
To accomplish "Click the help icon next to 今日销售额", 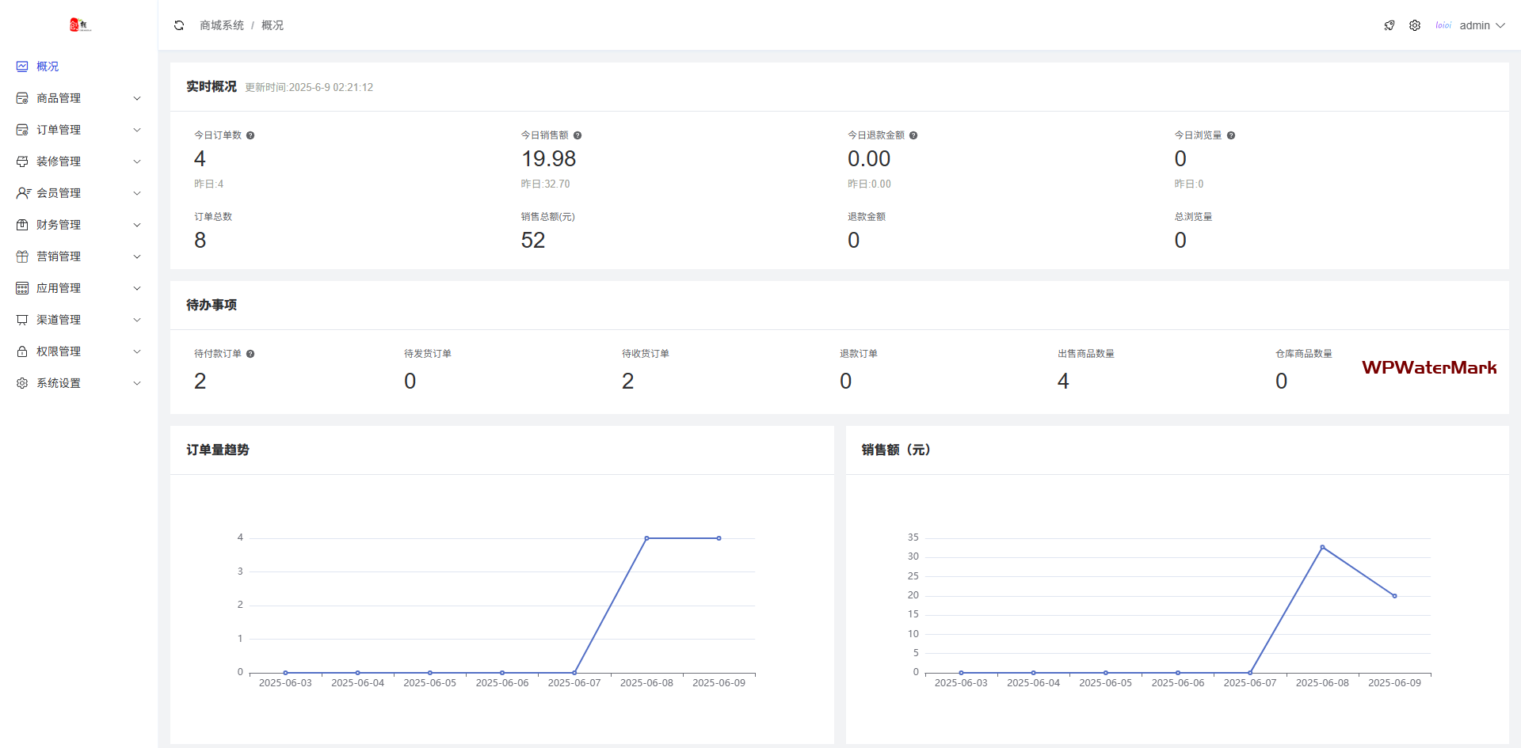I will pos(578,135).
